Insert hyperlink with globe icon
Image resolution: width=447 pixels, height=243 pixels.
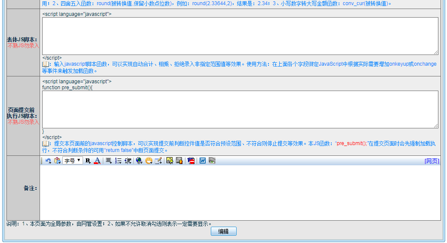(x=139, y=161)
